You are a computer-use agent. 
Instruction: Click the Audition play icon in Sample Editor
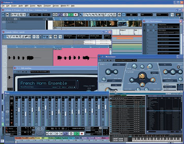34,37
